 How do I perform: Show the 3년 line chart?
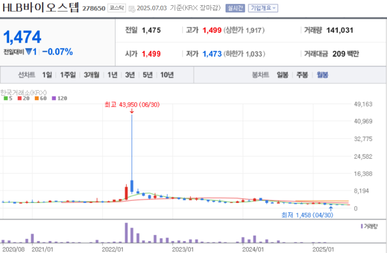point(130,75)
